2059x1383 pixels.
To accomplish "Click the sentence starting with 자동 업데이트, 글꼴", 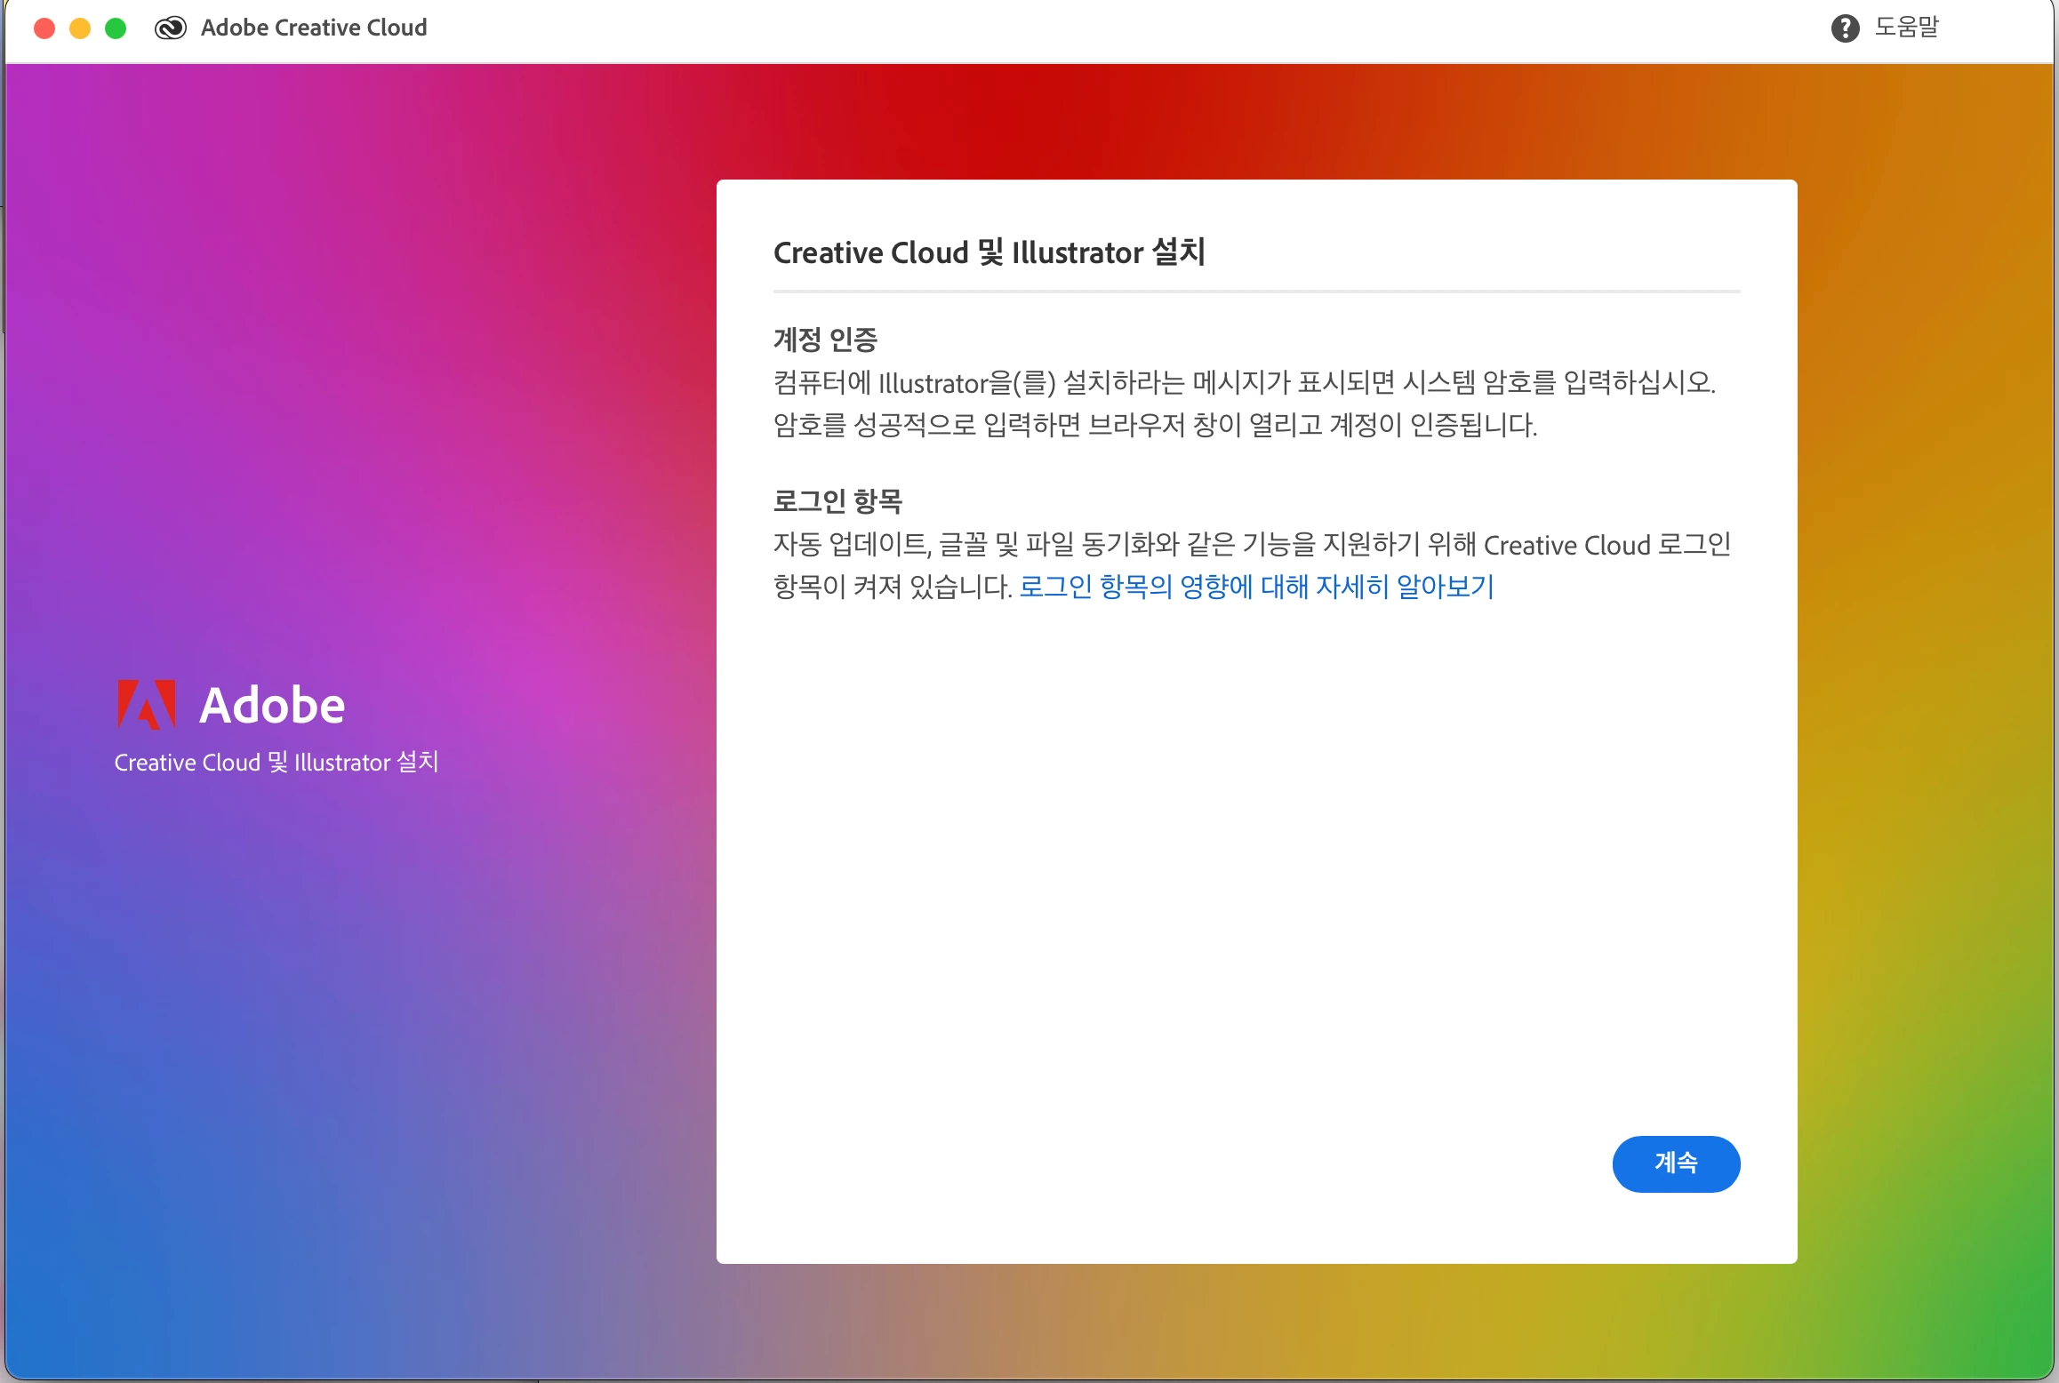I will [1252, 544].
